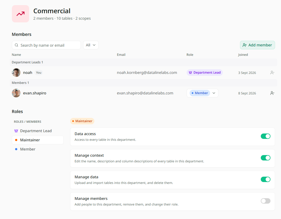Click the Role column header

[x=190, y=55]
